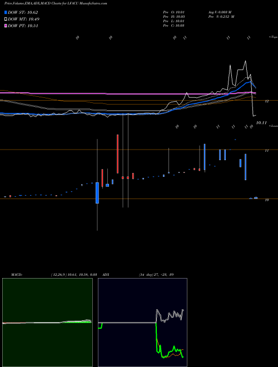
Task: Click the tall red candlestick body
Action: click(117, 154)
